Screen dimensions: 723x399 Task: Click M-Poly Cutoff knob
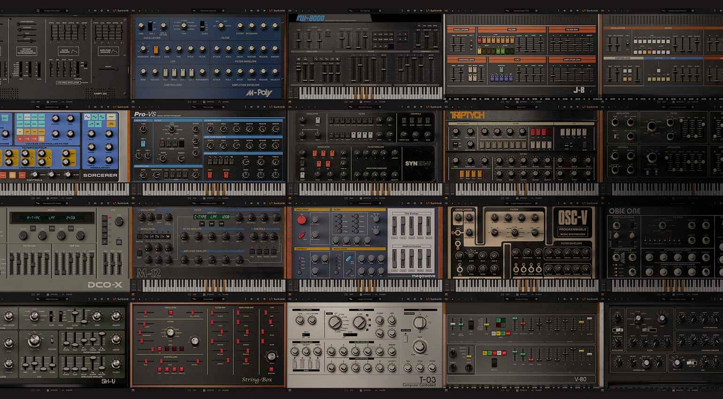[x=240, y=25]
